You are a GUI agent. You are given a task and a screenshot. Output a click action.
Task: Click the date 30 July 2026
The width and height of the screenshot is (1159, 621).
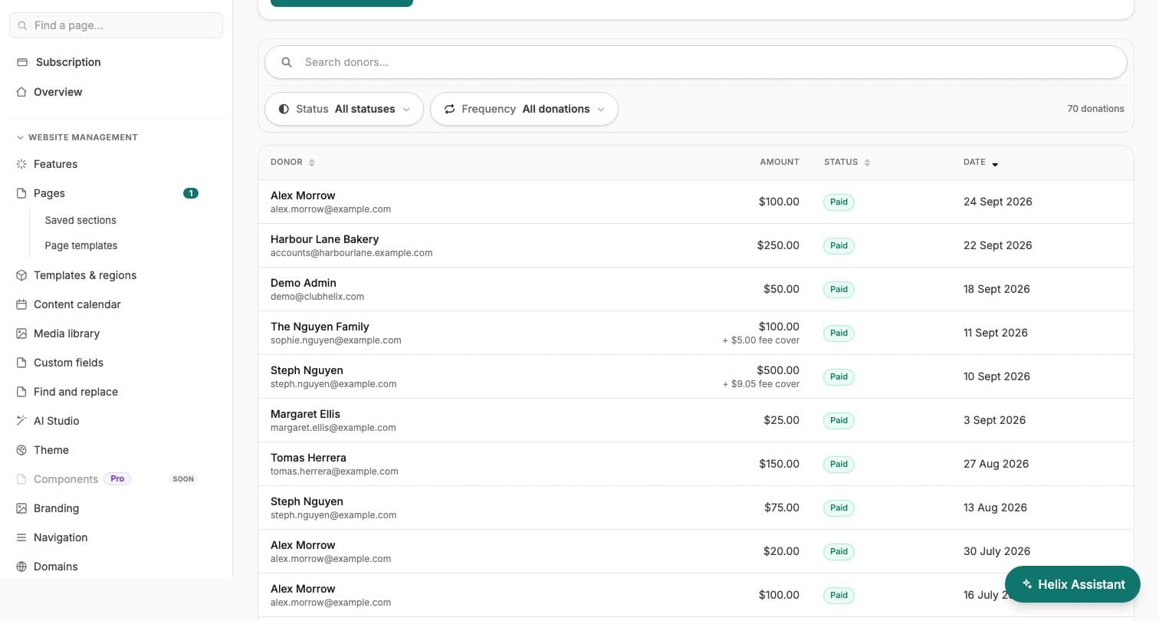click(996, 551)
